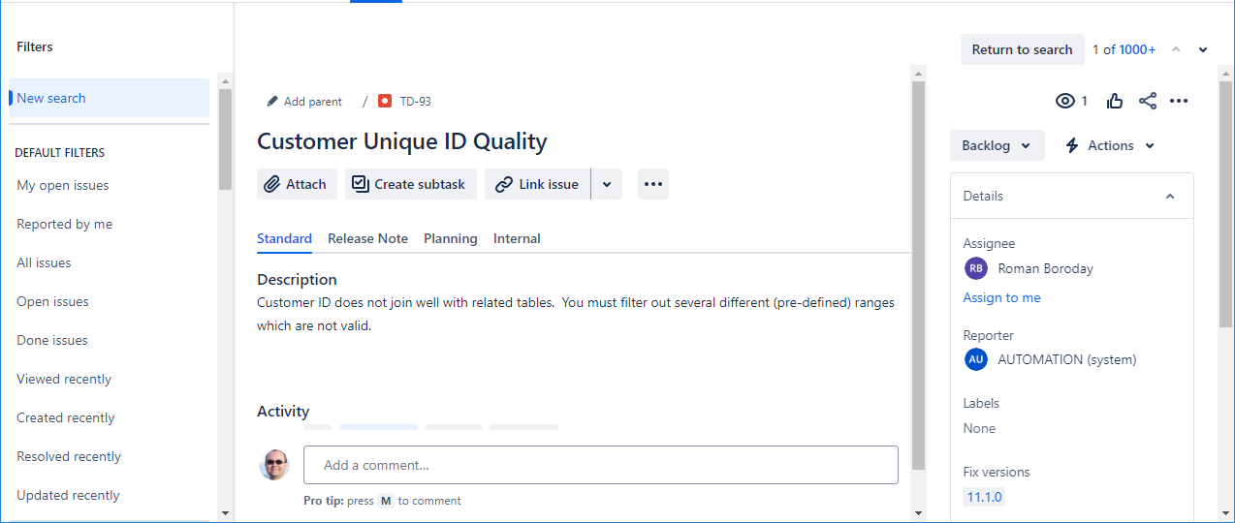Switch to the Release Note tab
The image size is (1235, 523).
click(367, 238)
